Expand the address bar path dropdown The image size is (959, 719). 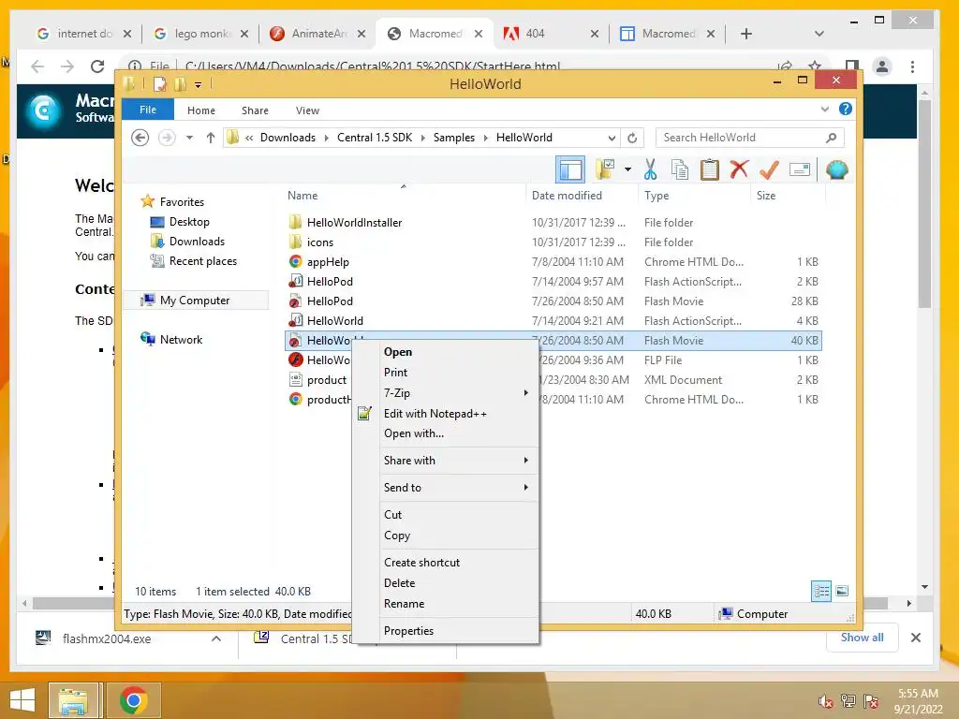click(x=612, y=138)
